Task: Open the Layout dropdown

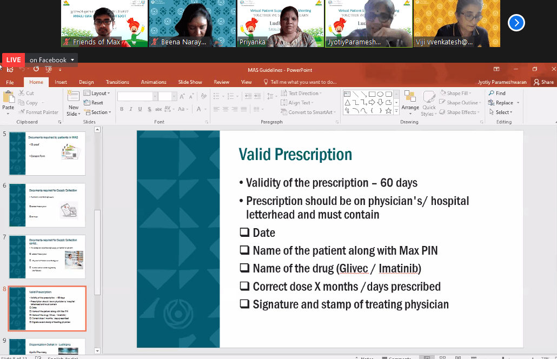Action: (x=97, y=93)
